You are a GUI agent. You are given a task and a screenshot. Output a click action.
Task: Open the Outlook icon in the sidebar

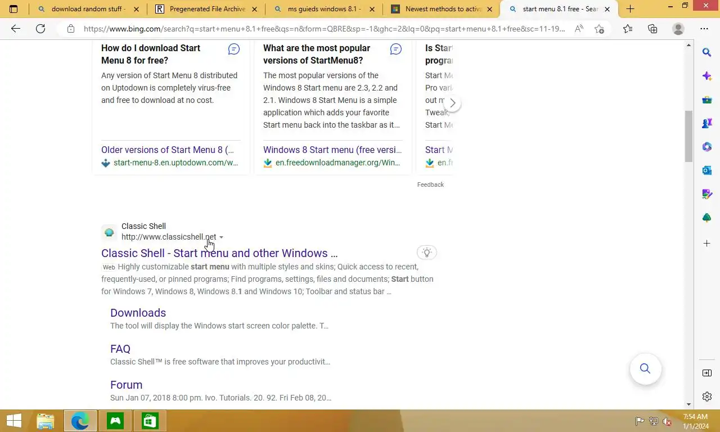pos(707,170)
